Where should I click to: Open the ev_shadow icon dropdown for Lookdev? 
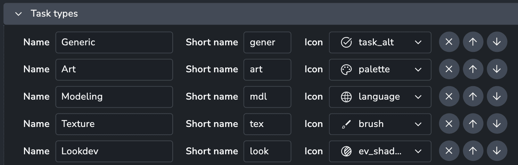380,151
